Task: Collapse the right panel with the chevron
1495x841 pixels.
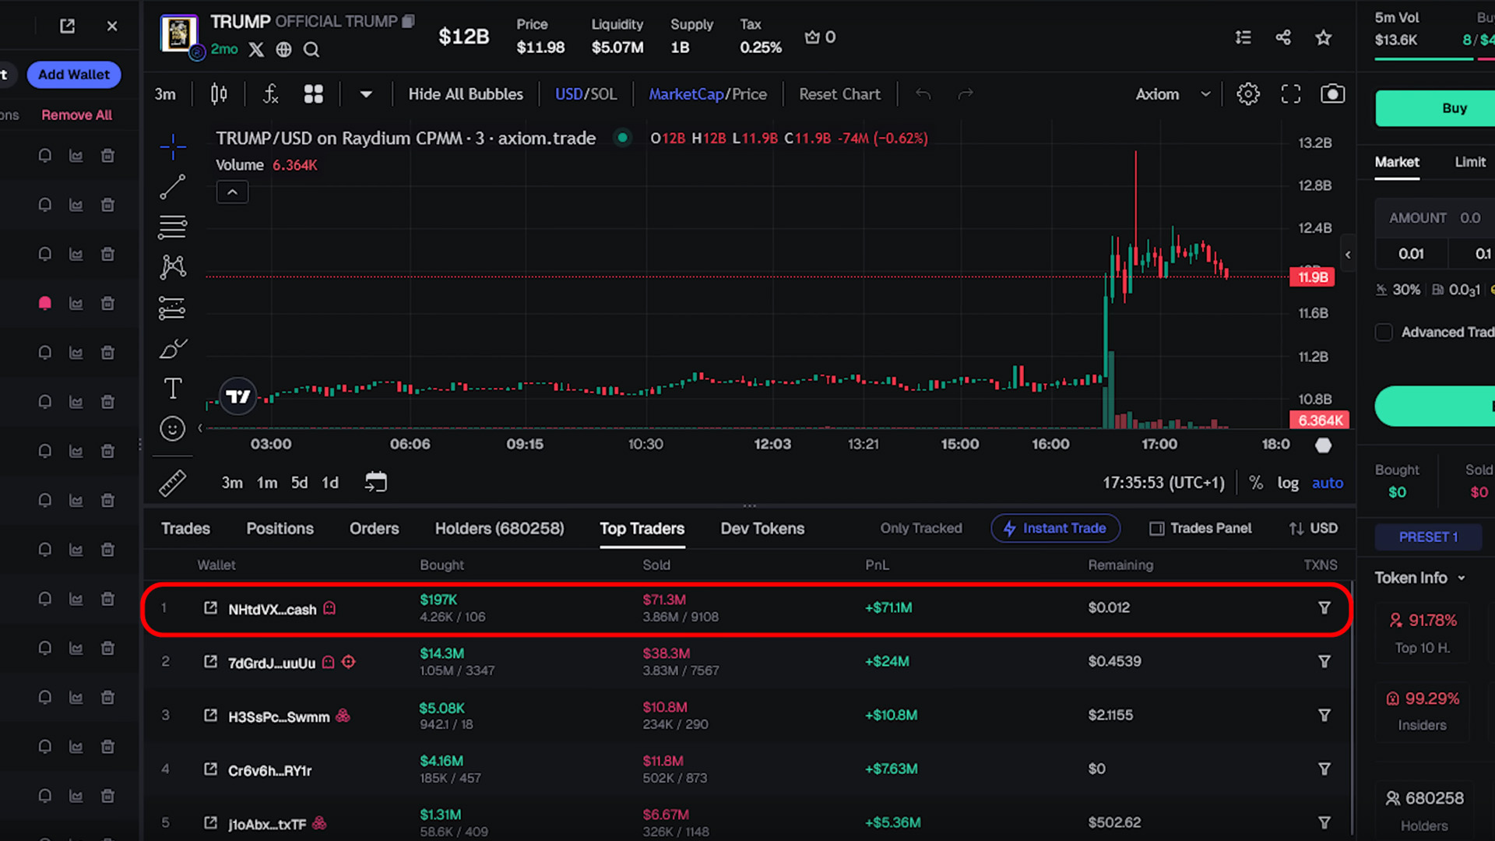Action: coord(1348,254)
